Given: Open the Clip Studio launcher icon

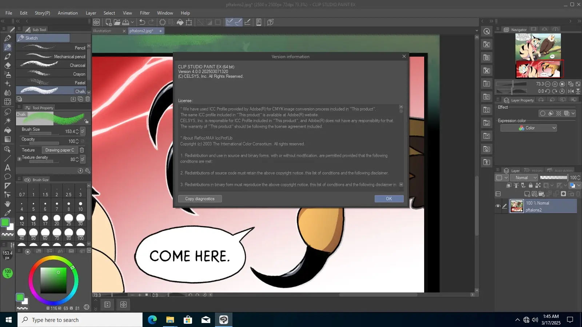Looking at the screenshot, I should click(x=96, y=22).
